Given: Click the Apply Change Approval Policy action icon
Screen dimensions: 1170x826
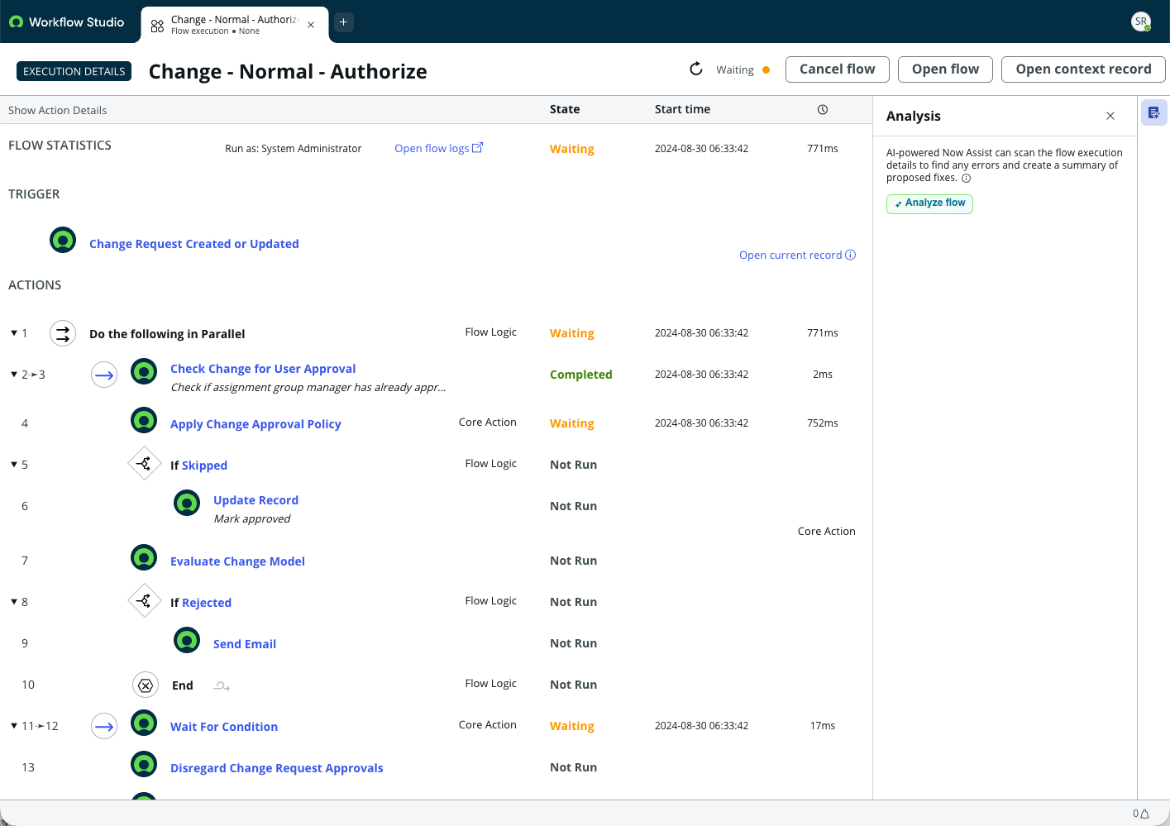Looking at the screenshot, I should [144, 421].
